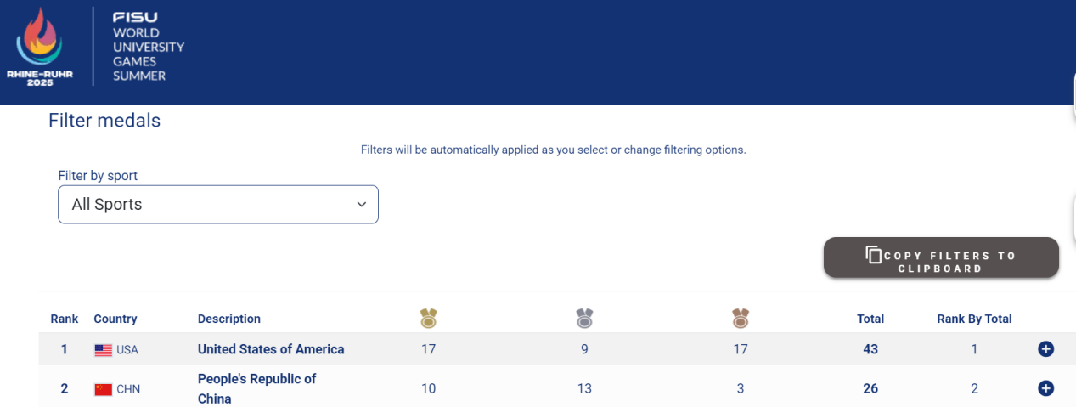The image size is (1076, 407).
Task: Click the bronze medal column icon
Action: tap(741, 319)
